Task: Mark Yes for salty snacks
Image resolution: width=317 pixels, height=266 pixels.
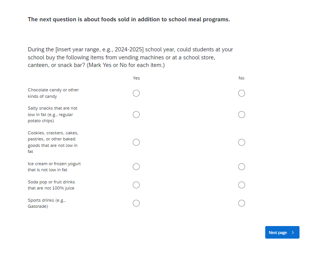Action: [x=136, y=115]
